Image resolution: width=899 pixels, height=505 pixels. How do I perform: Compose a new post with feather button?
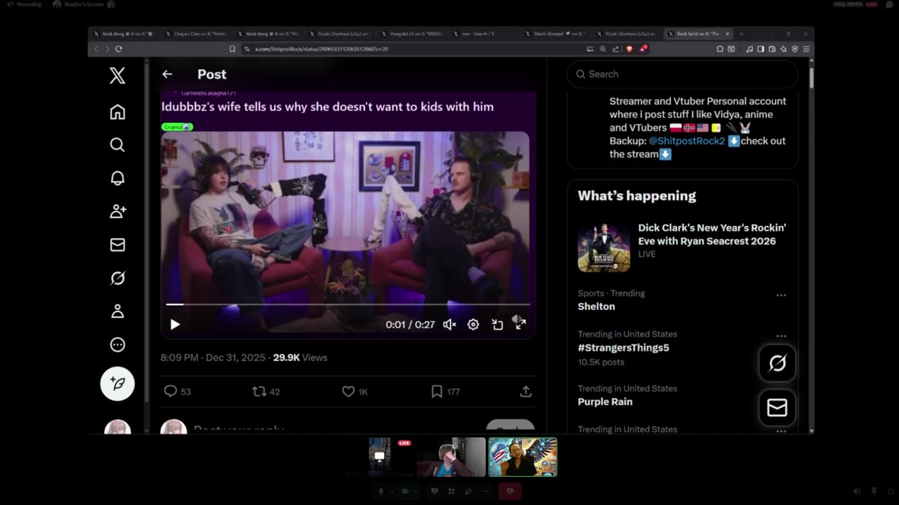pyautogui.click(x=117, y=384)
